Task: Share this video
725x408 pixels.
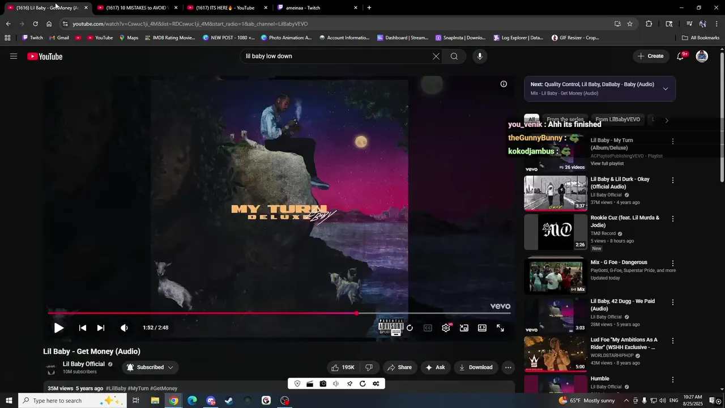Action: [x=399, y=367]
